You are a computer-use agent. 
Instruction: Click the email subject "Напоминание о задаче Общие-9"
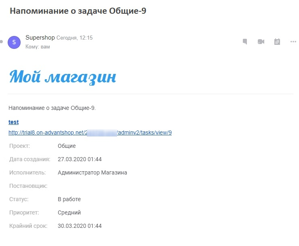[78, 11]
